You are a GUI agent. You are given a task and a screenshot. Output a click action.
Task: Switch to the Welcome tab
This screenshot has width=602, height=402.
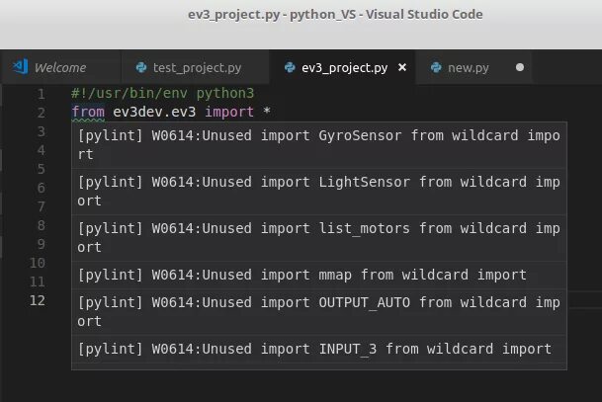click(x=61, y=67)
